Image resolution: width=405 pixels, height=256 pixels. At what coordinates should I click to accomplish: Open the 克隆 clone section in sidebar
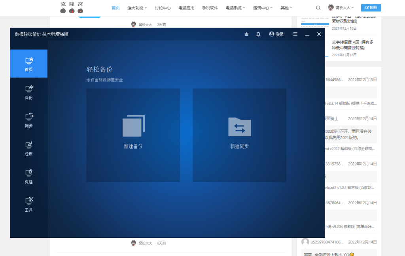pyautogui.click(x=28, y=177)
